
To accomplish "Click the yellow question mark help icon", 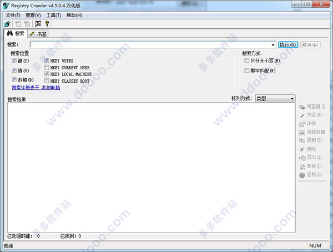I will pos(47,24).
